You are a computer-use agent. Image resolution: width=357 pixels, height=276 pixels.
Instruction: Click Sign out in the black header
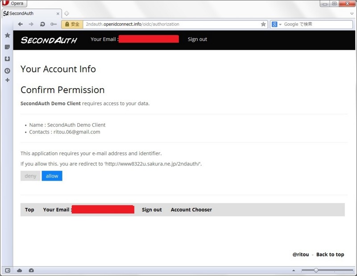coord(197,39)
